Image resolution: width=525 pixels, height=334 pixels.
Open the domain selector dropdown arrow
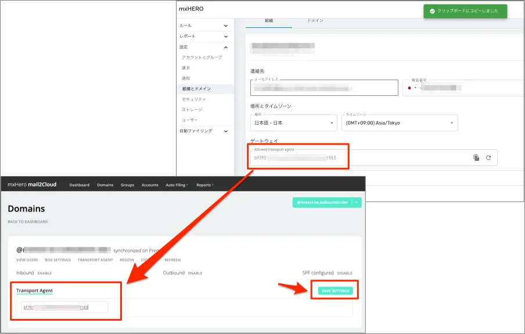pyautogui.click(x=357, y=202)
